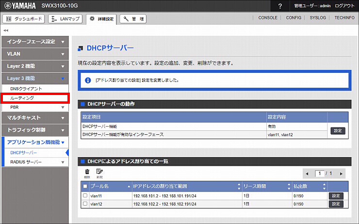
Task: Click ログアウト to log out
Action: coord(344,6)
